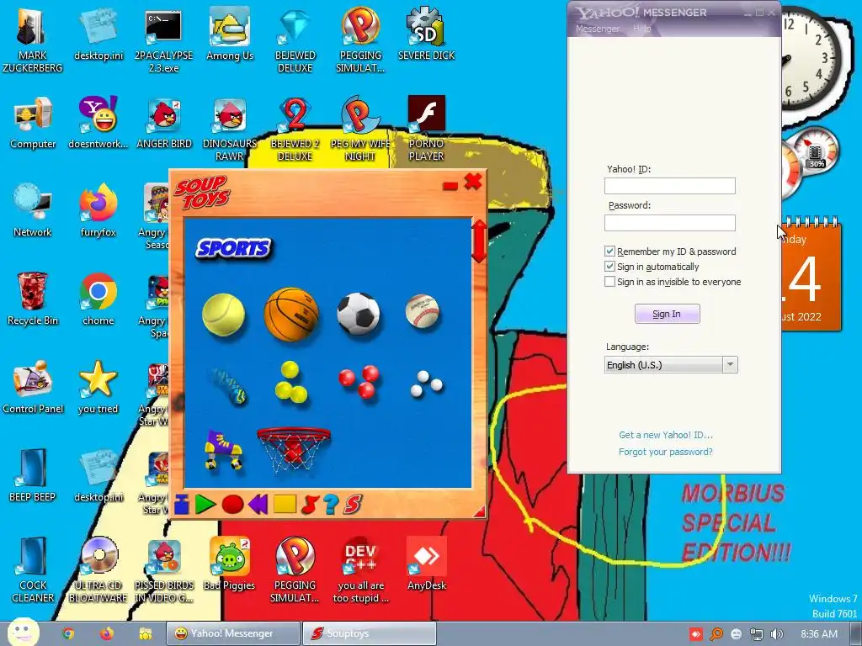862x646 pixels.
Task: Select the baseball toy in Souptoys
Action: (x=423, y=311)
